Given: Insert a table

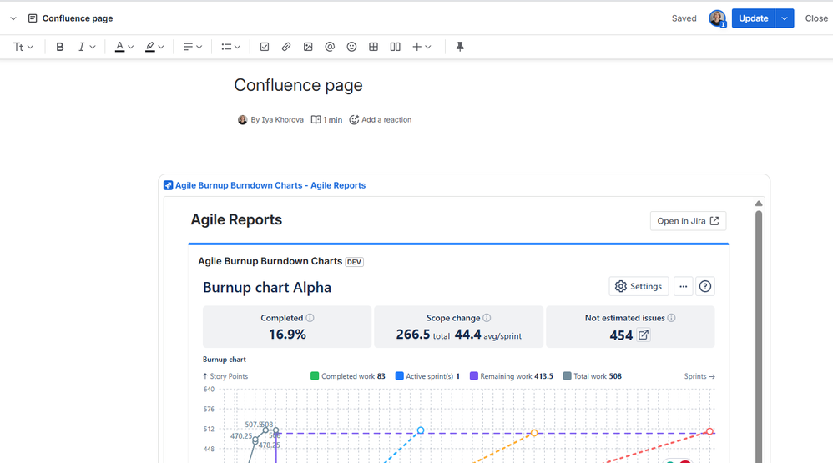Looking at the screenshot, I should (373, 47).
